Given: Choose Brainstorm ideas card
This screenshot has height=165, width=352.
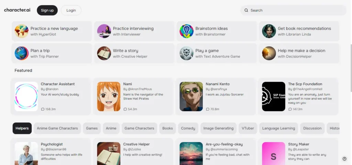Looking at the screenshot, I should (217, 31).
